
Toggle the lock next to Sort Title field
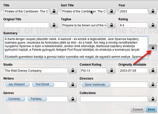coord(111,11)
